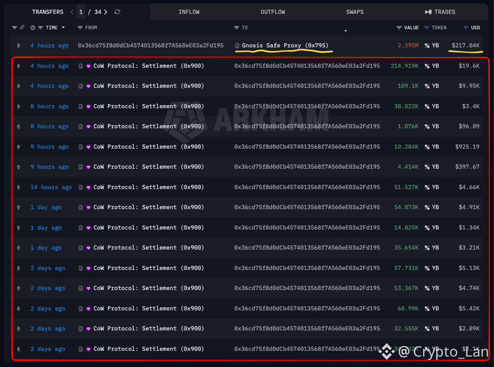
Task: Click the Ethereum chain icon in $2.89K row
Action: [x=18, y=328]
